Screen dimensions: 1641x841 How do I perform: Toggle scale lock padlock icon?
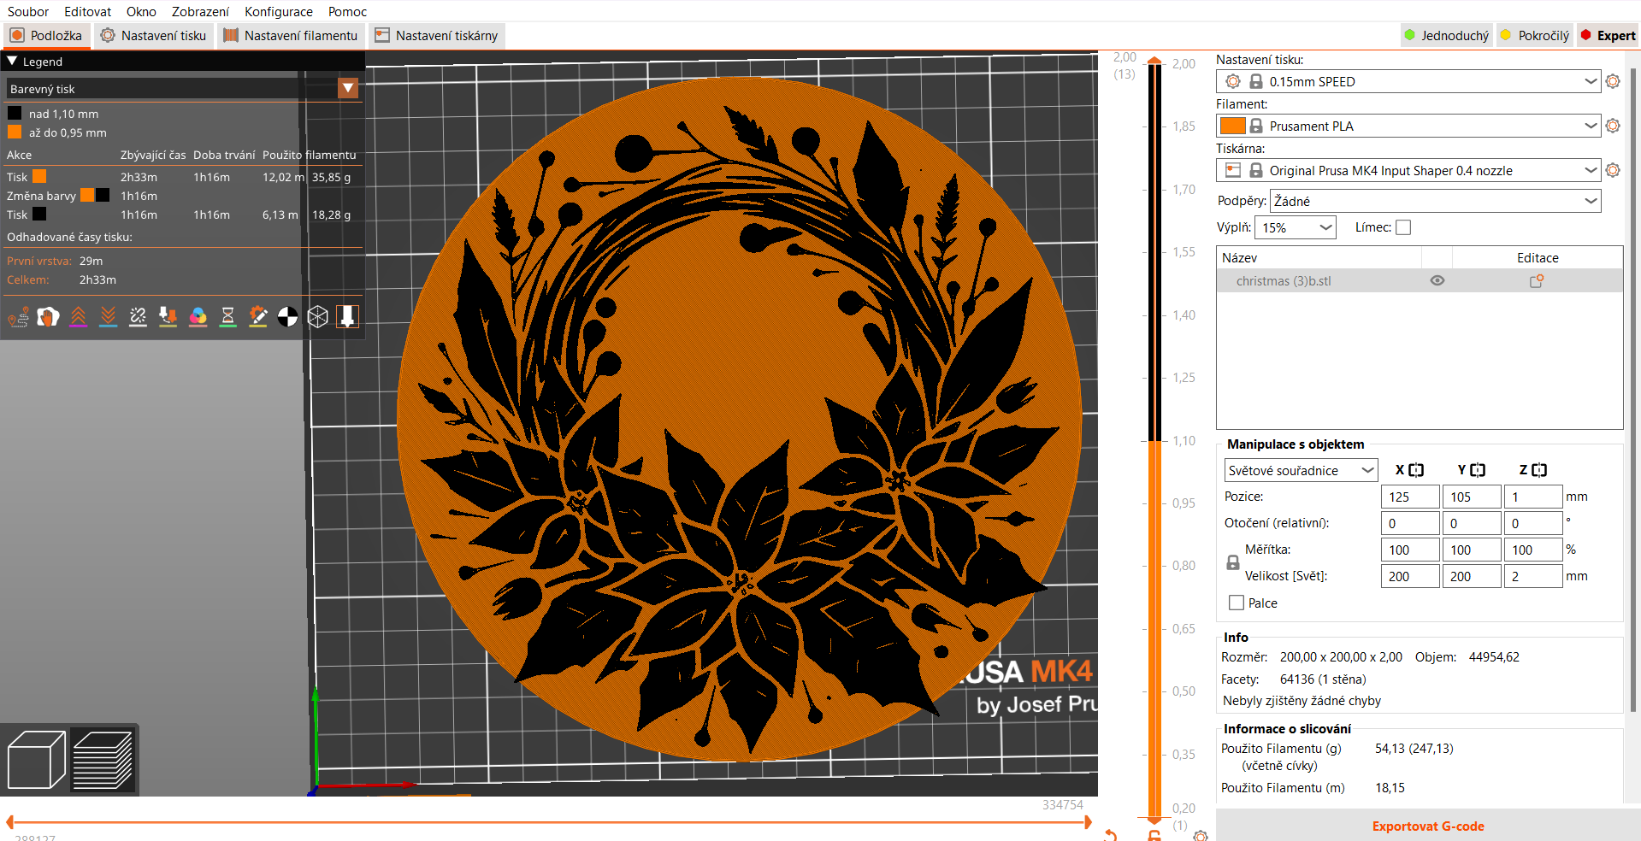pyautogui.click(x=1233, y=562)
